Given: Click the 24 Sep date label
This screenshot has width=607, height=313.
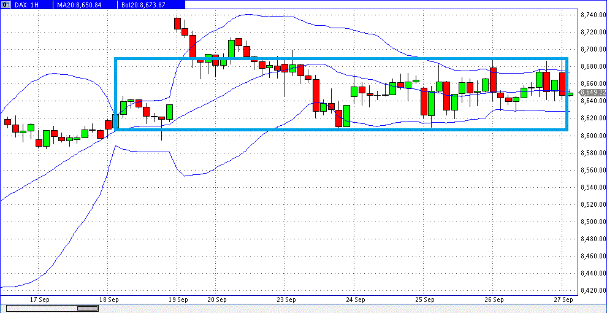Looking at the screenshot, I should (x=355, y=299).
